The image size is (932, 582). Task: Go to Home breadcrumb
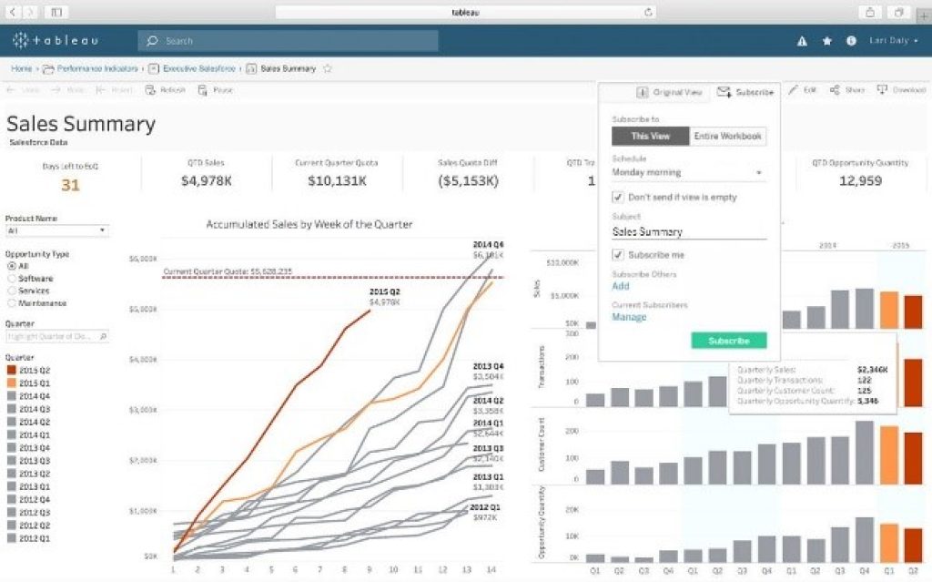[x=22, y=68]
